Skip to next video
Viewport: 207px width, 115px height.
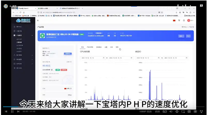pos(18,111)
